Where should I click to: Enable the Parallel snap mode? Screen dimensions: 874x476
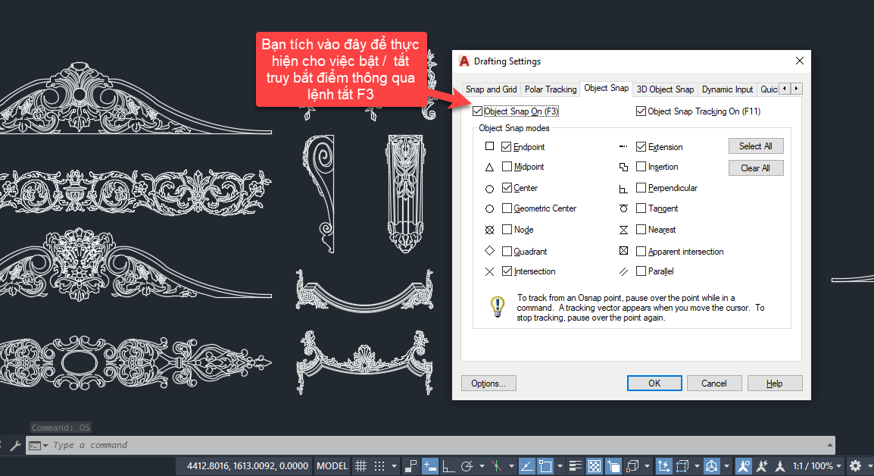tap(641, 271)
